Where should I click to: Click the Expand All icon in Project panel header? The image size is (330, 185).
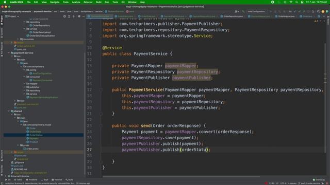tap(69, 16)
